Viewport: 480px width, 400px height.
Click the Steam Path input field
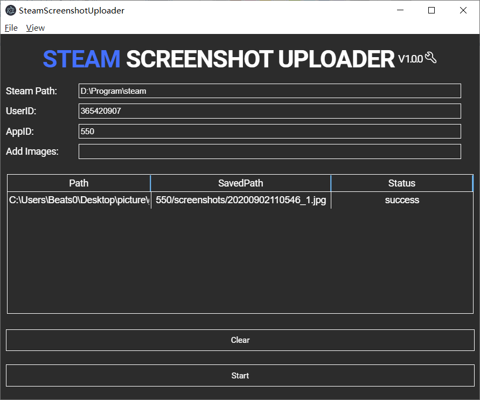[270, 91]
